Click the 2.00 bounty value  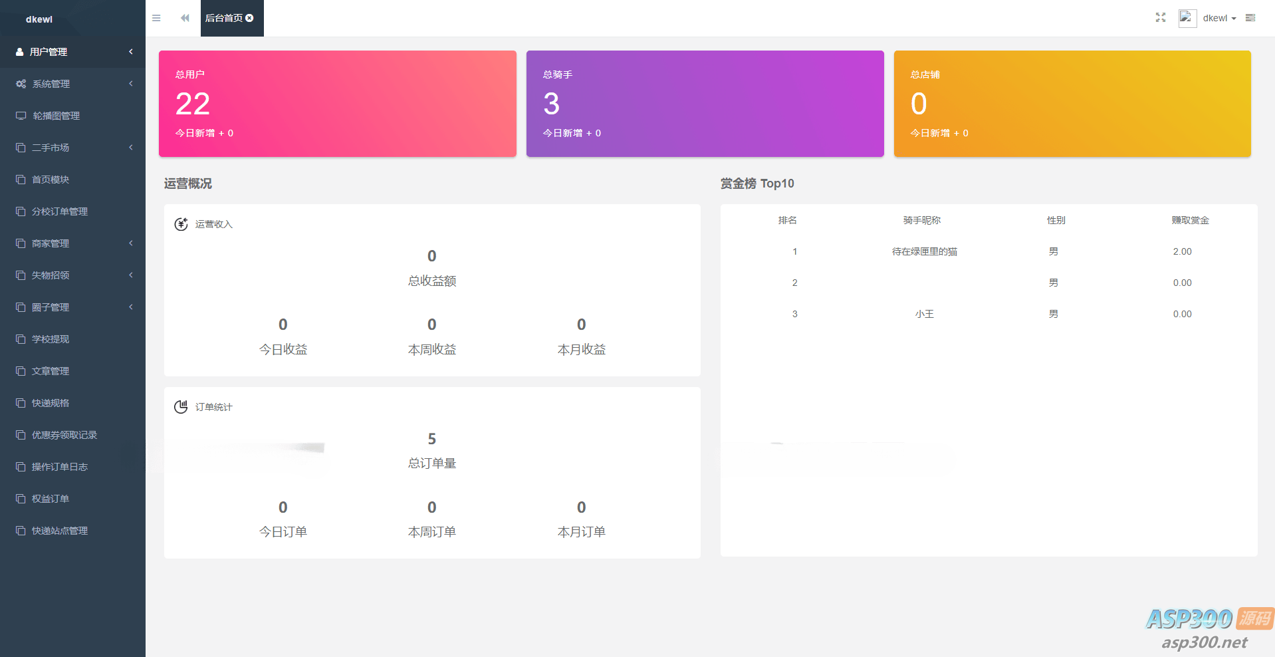tap(1183, 251)
